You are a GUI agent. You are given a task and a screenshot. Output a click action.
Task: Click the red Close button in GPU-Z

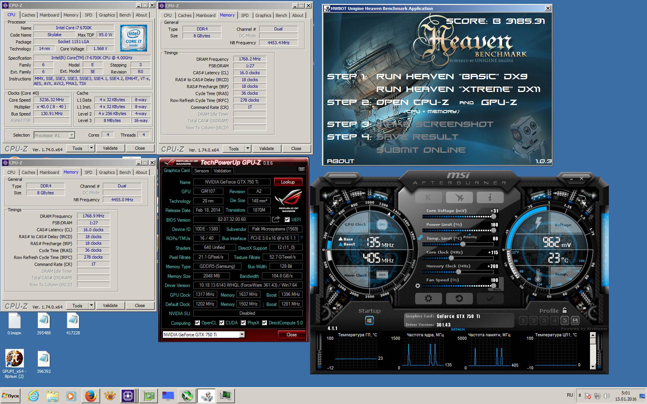tap(292, 335)
